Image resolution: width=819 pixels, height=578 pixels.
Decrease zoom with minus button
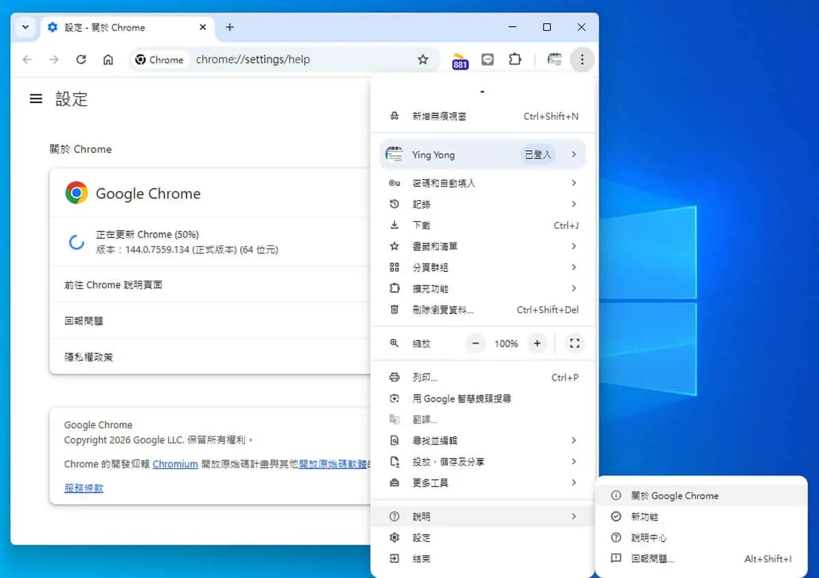tap(476, 344)
